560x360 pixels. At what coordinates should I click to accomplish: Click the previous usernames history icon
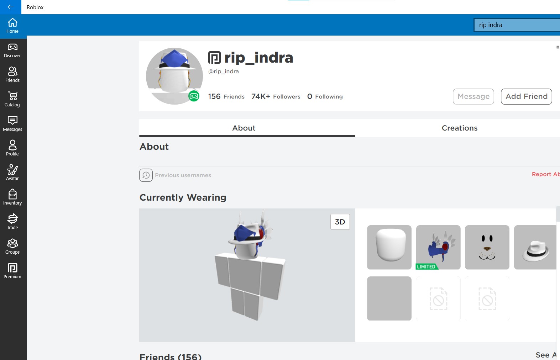click(x=146, y=175)
